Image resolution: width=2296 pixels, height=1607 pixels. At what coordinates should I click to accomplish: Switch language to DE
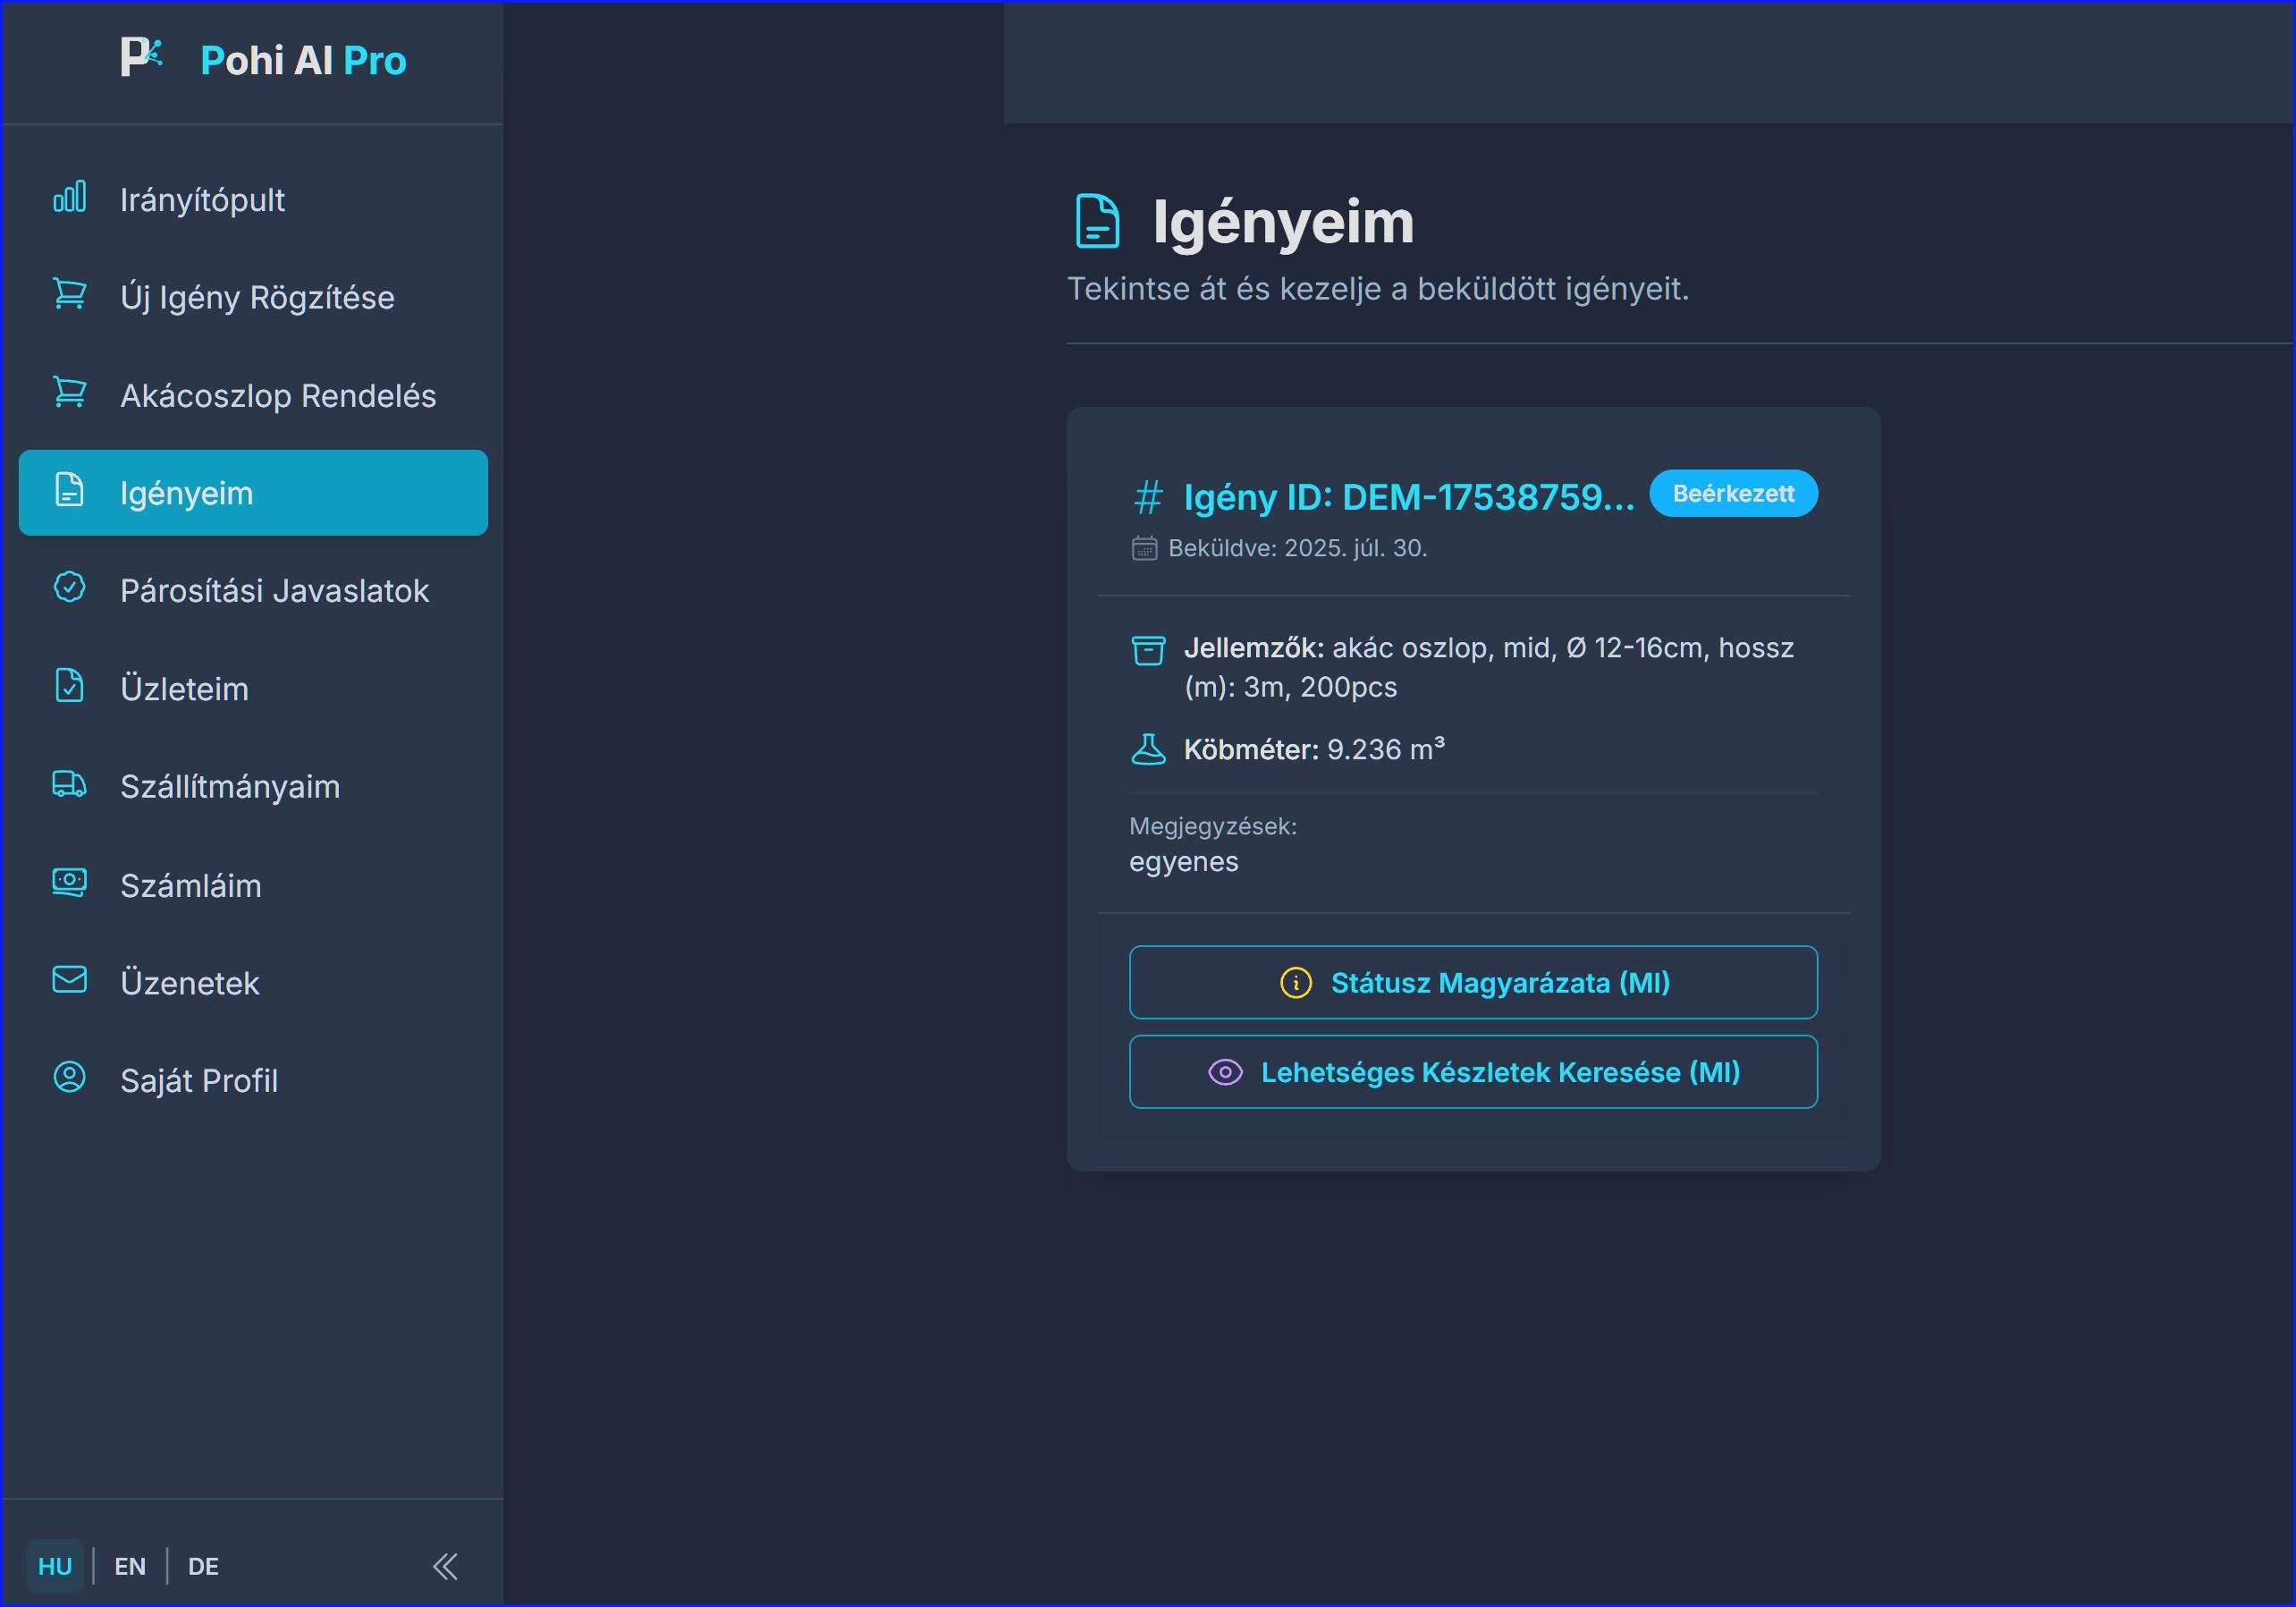203,1566
